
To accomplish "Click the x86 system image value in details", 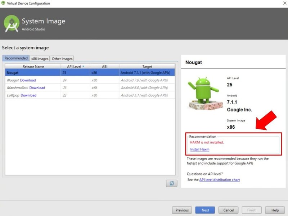I will click(x=231, y=127).
